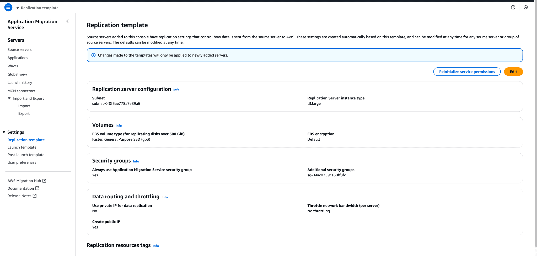
Task: Click the hexagon settings icon at top right
Action: coord(526,7)
